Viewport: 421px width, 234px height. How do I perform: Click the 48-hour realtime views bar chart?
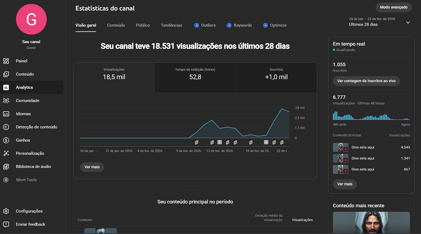click(371, 115)
